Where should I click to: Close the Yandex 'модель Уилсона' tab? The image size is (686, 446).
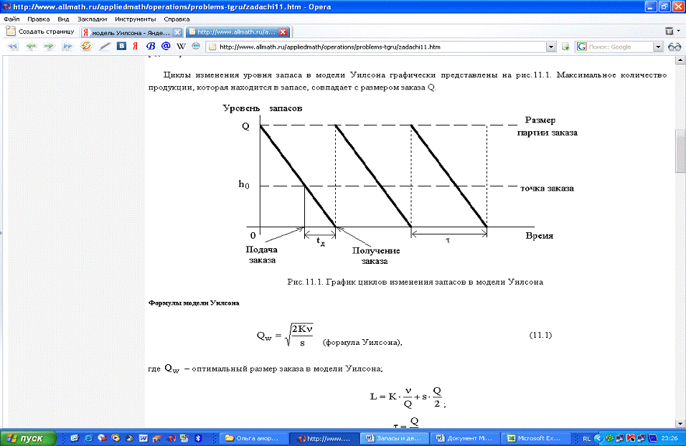(177, 32)
